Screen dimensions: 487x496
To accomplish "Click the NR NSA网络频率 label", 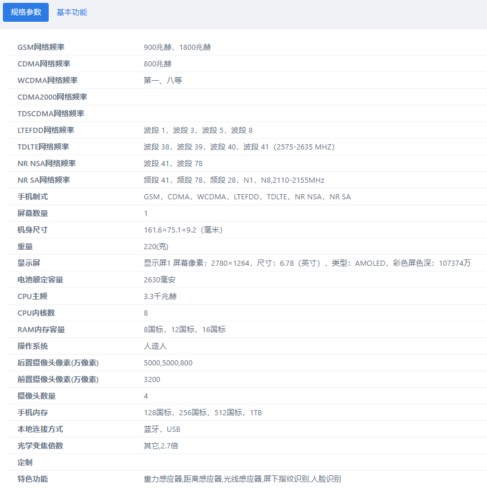I will coord(46,163).
